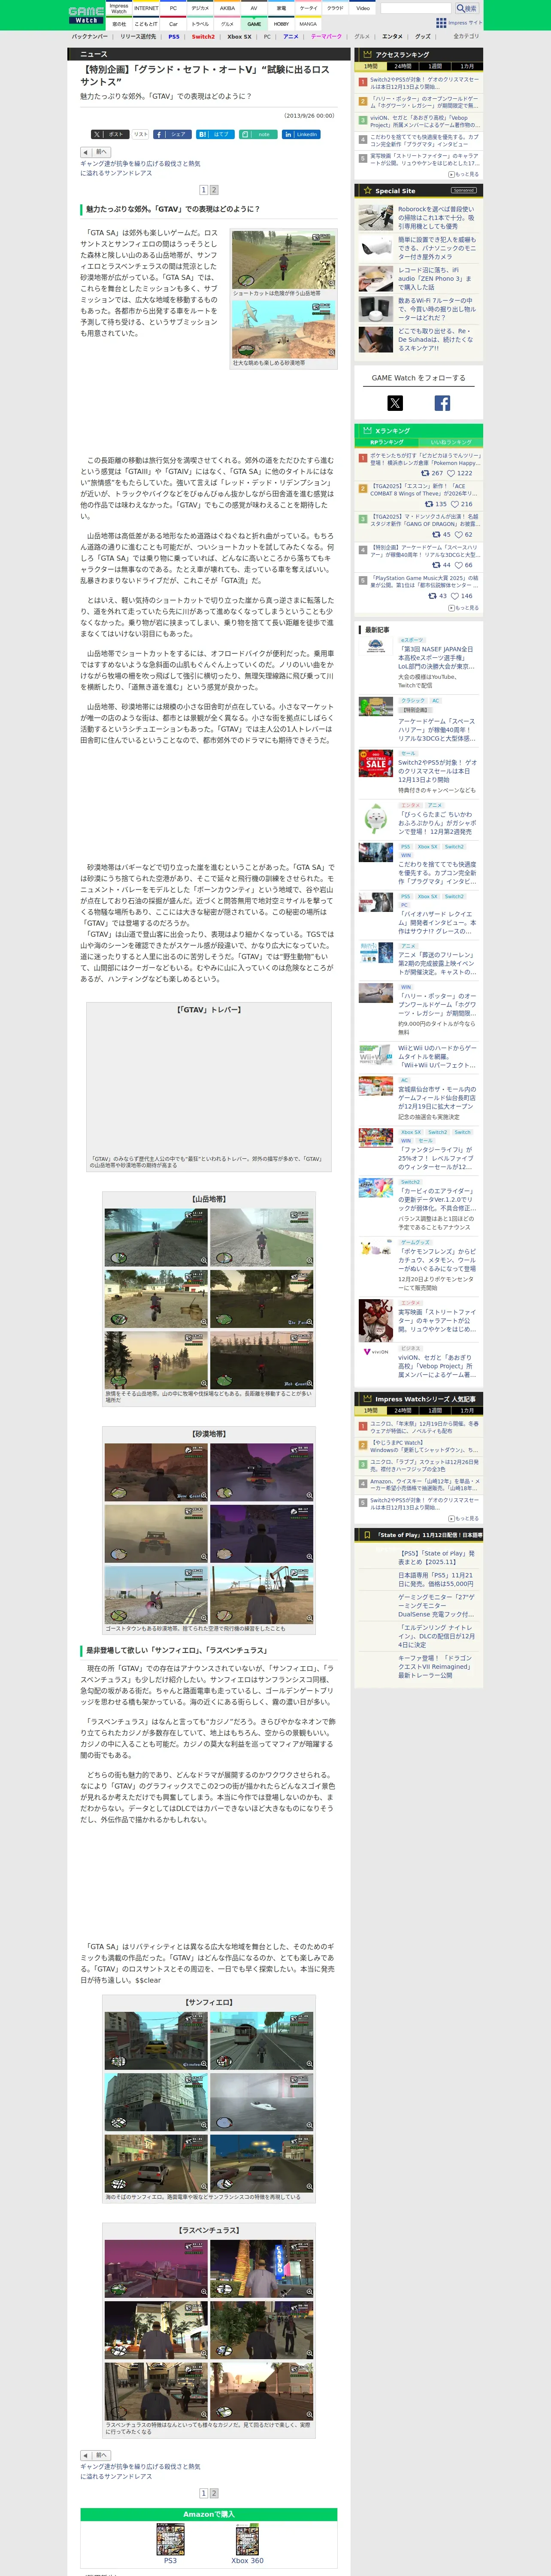551x2576 pixels.
Task: Select the Switch2 category in the nav bar
Action: [x=203, y=36]
